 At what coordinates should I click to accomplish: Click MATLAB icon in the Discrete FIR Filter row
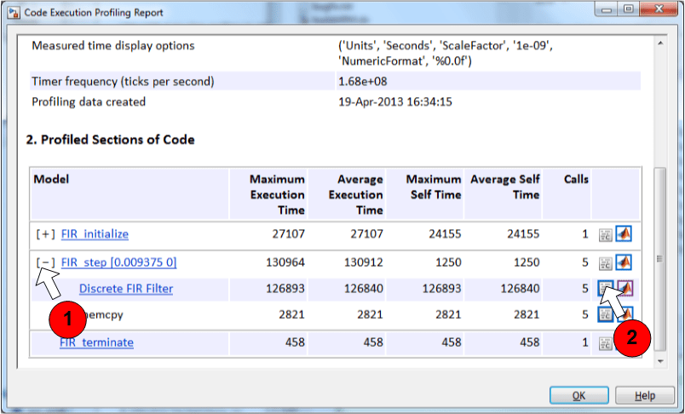coord(625,288)
